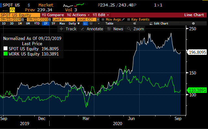Enable the Key Events checkbox
208x129 pixels.
click(128, 20)
